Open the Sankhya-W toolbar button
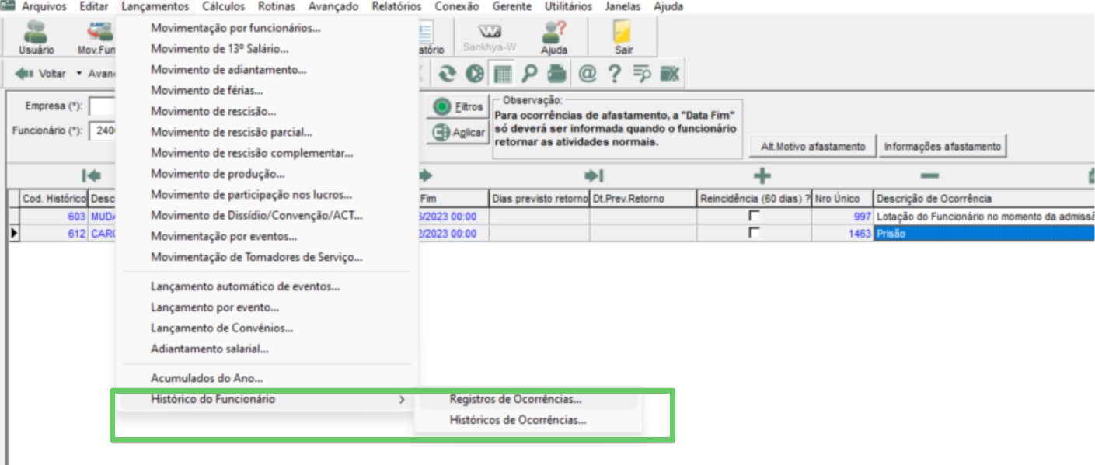Viewport: 1095px width, 465px height. tap(489, 36)
